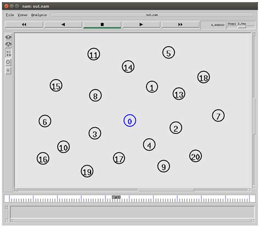Click the small circle node size icon

[8, 71]
